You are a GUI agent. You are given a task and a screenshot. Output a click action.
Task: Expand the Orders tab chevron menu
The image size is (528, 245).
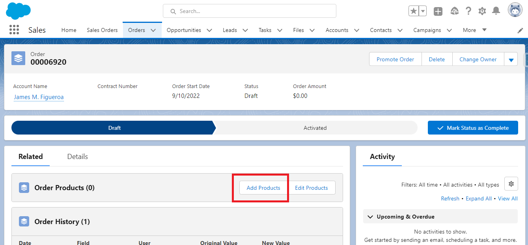pos(153,30)
